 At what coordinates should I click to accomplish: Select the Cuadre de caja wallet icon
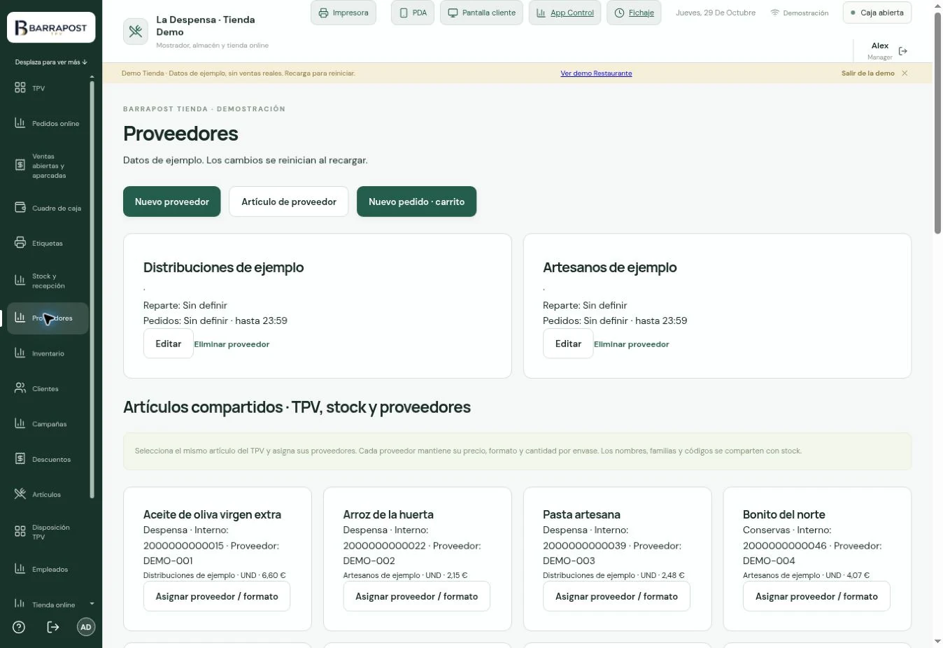20,208
